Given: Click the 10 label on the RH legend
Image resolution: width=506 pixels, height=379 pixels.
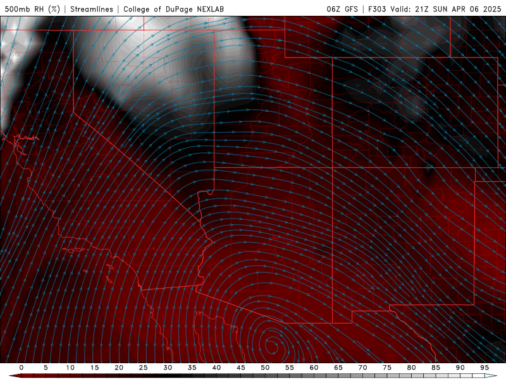Looking at the screenshot, I should point(70,368).
